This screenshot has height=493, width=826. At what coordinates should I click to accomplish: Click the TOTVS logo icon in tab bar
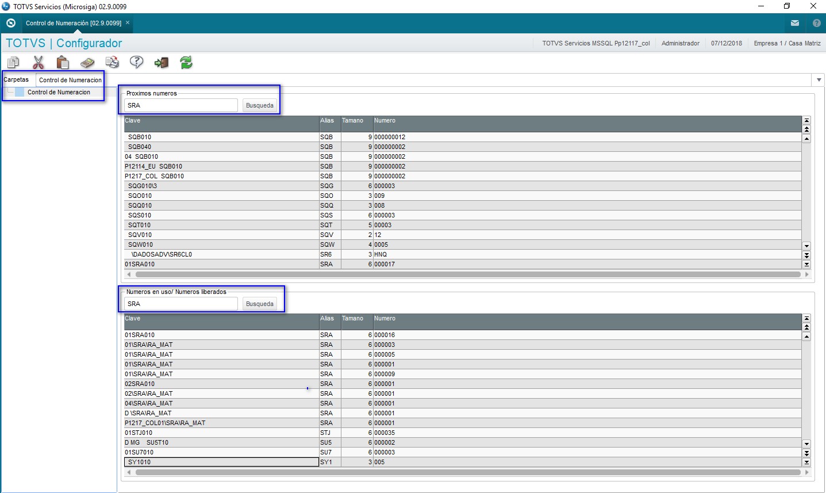[x=10, y=23]
